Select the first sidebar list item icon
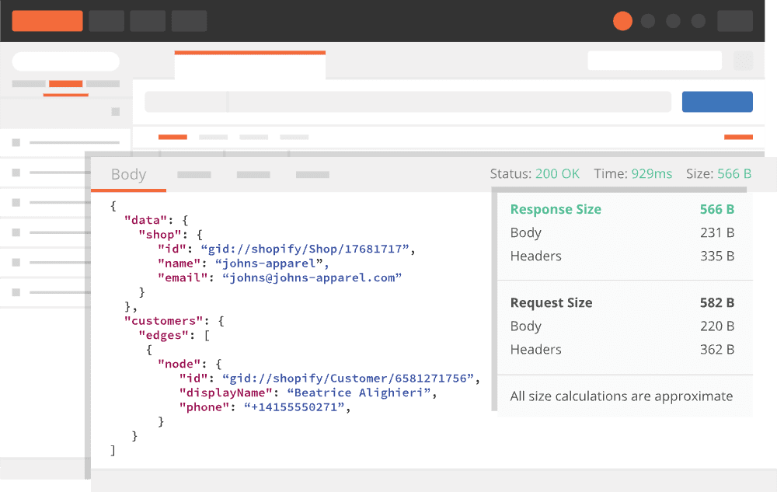Viewport: 777px width, 492px height. 16,143
